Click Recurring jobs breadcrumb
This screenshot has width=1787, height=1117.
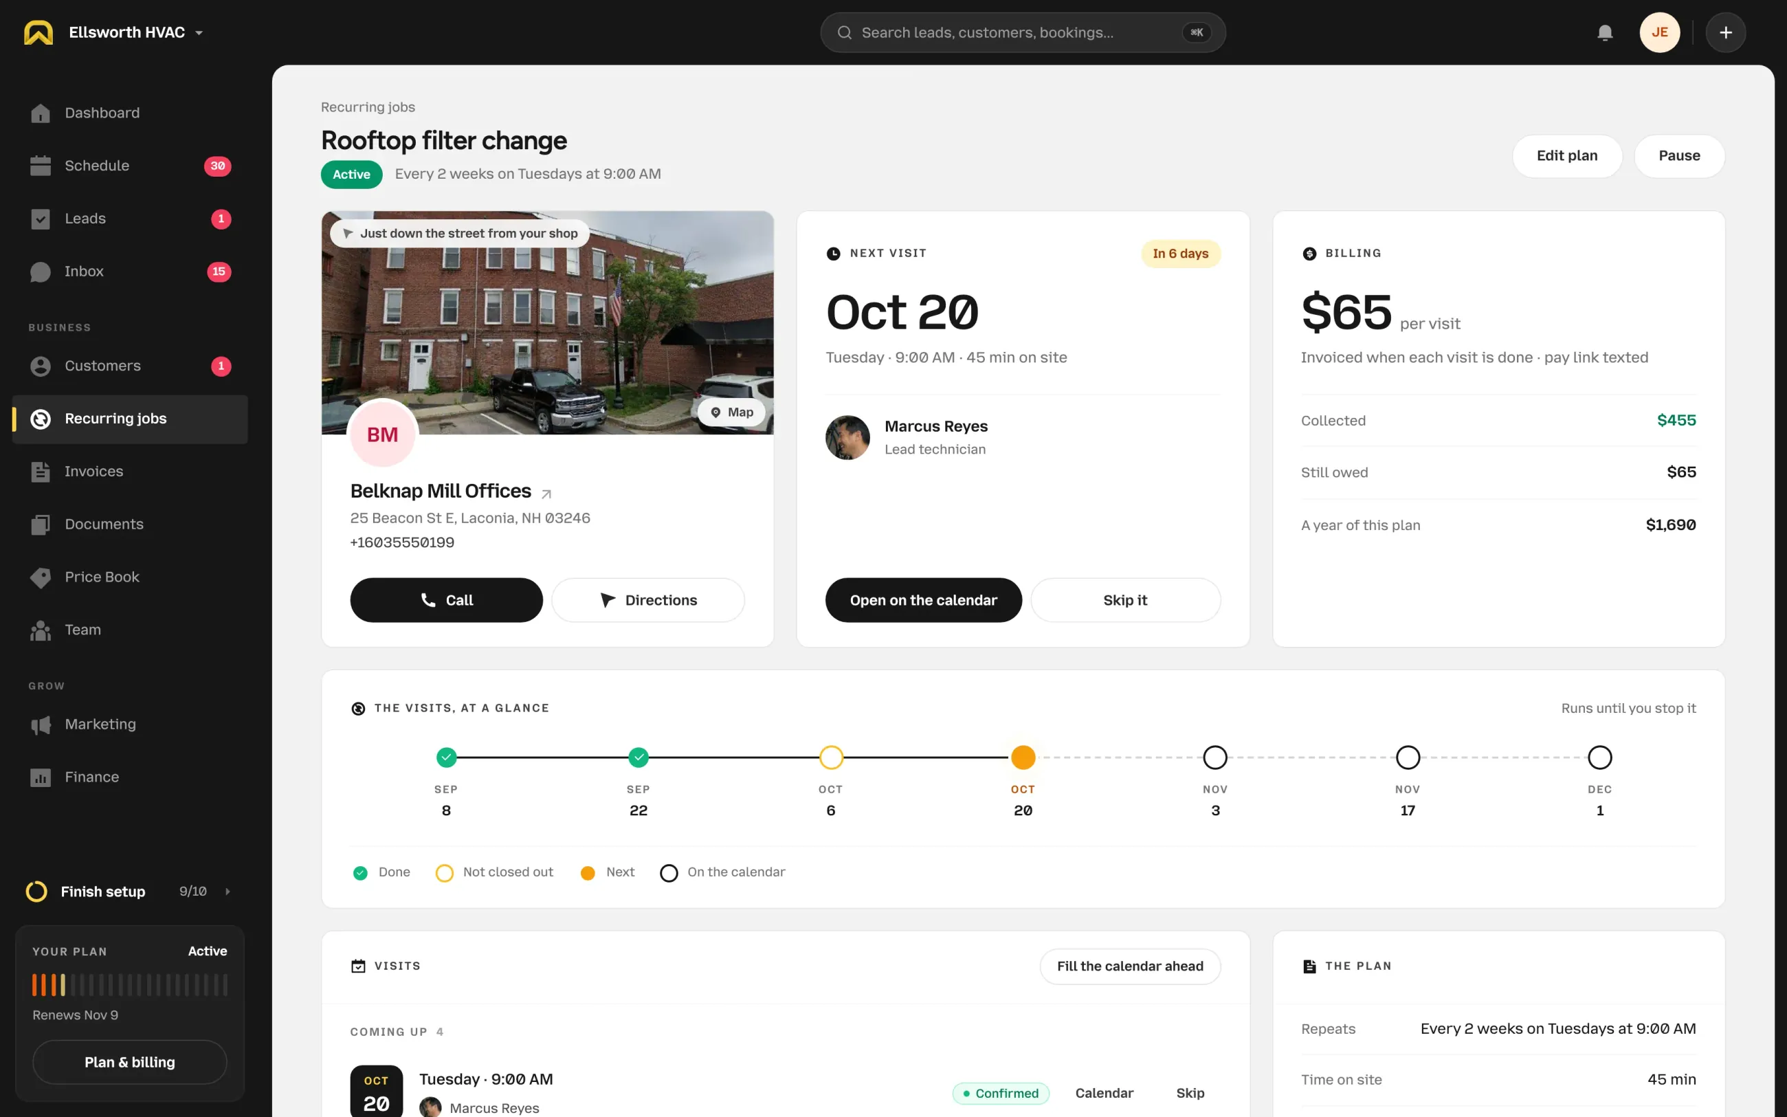368,107
